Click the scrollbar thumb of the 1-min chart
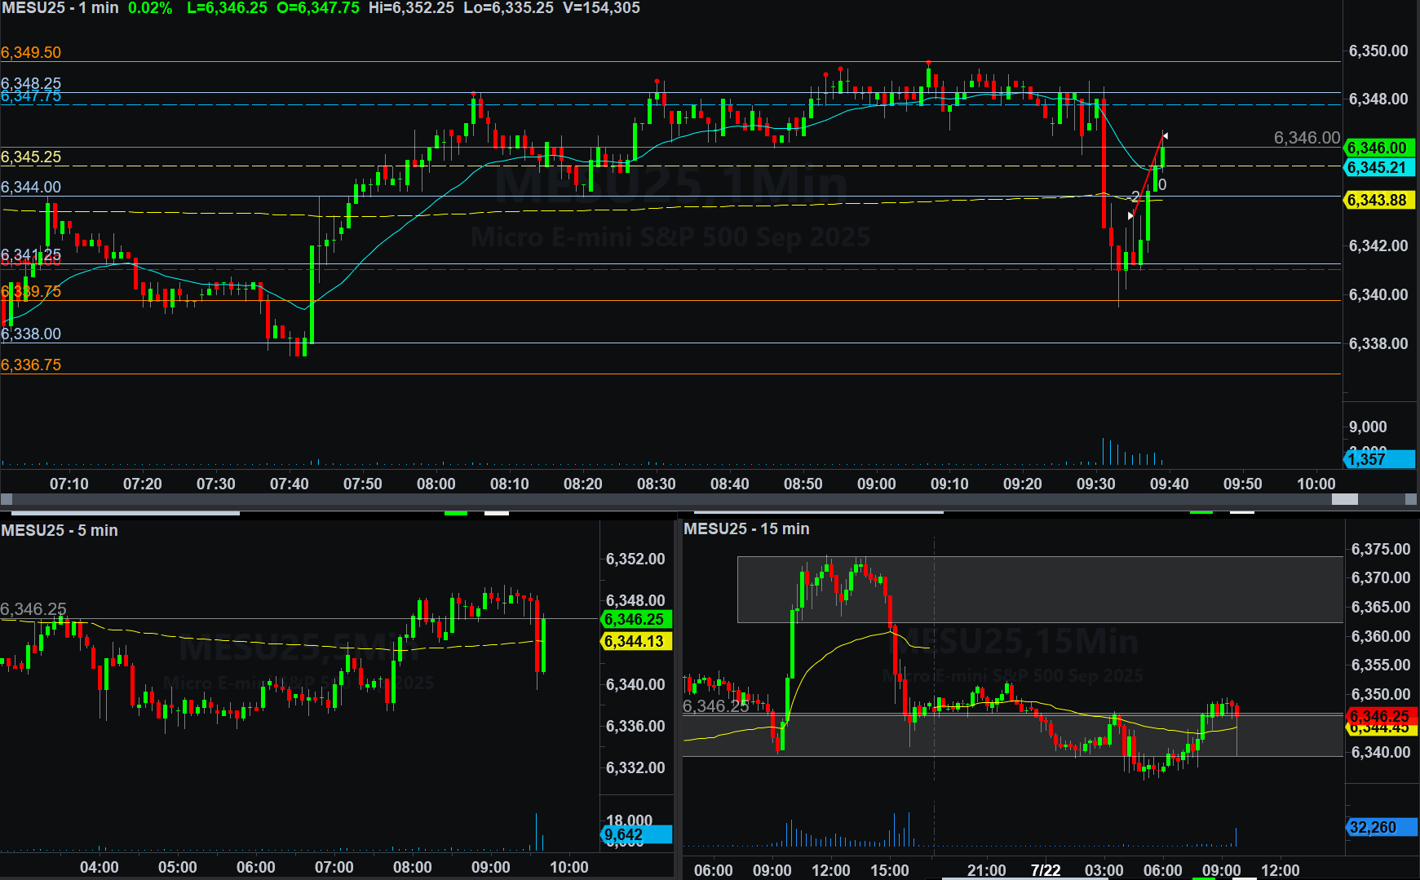 (x=1344, y=499)
